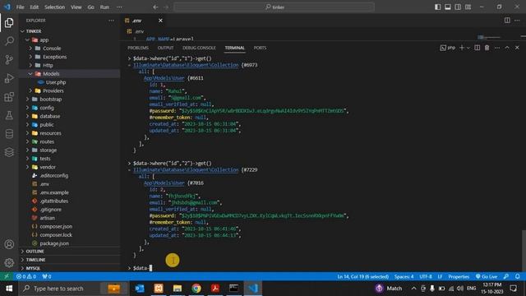The image size is (526, 296).
Task: Open editor more actions ellipsis
Action: coord(517,21)
